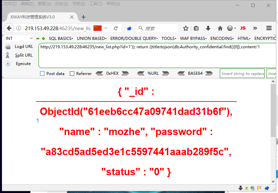Click right arrow after 0xHEX
The width and height of the screenshot is (278, 193).
click(125, 73)
